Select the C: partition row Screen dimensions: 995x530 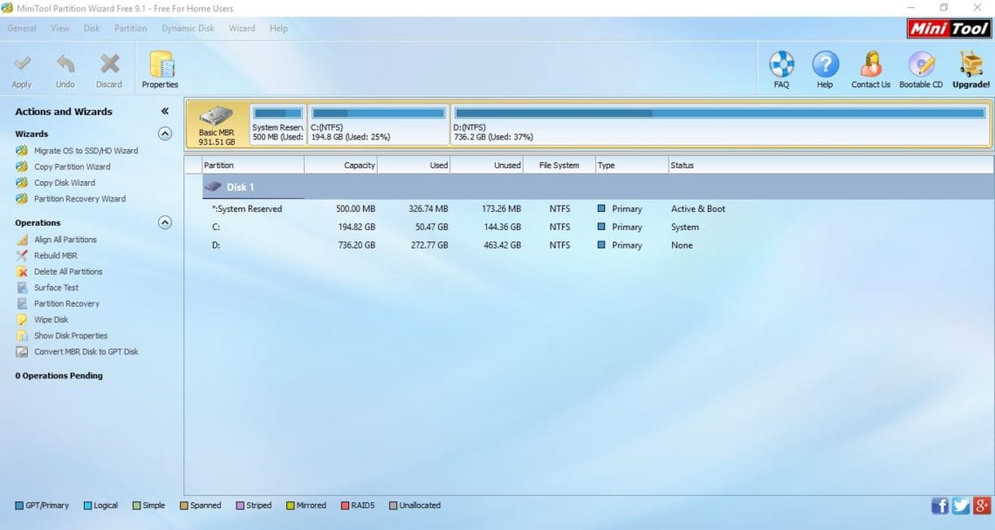pos(349,227)
